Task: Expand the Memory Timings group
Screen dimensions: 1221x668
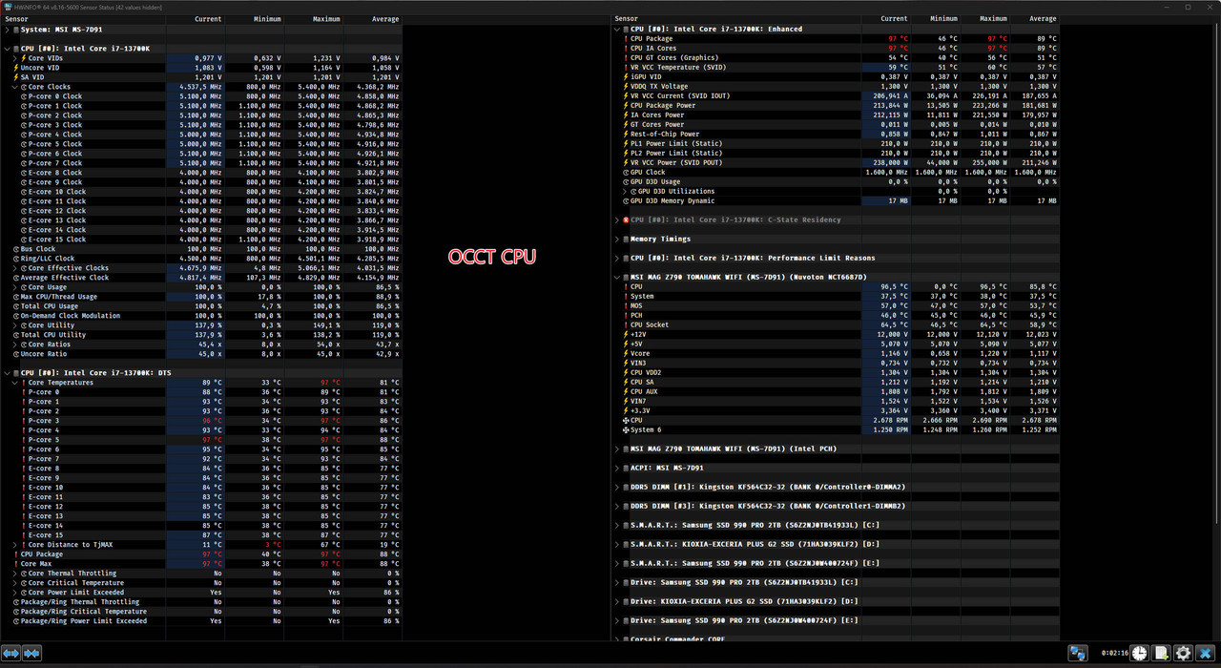Action: (x=617, y=240)
